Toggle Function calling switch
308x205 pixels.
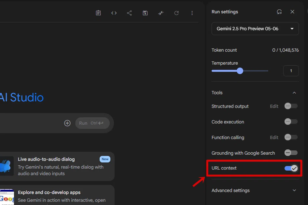(x=291, y=137)
